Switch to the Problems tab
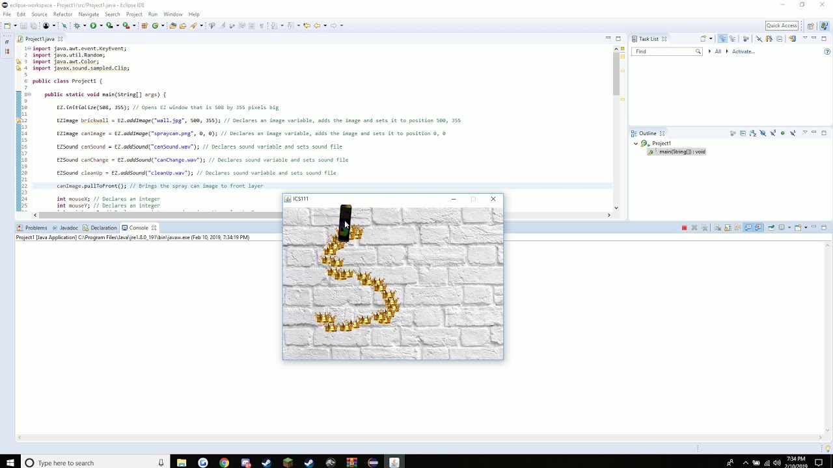This screenshot has width=833, height=468. point(32,227)
